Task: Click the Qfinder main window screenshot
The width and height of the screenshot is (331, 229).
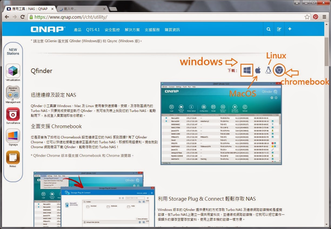Action: tap(221, 123)
